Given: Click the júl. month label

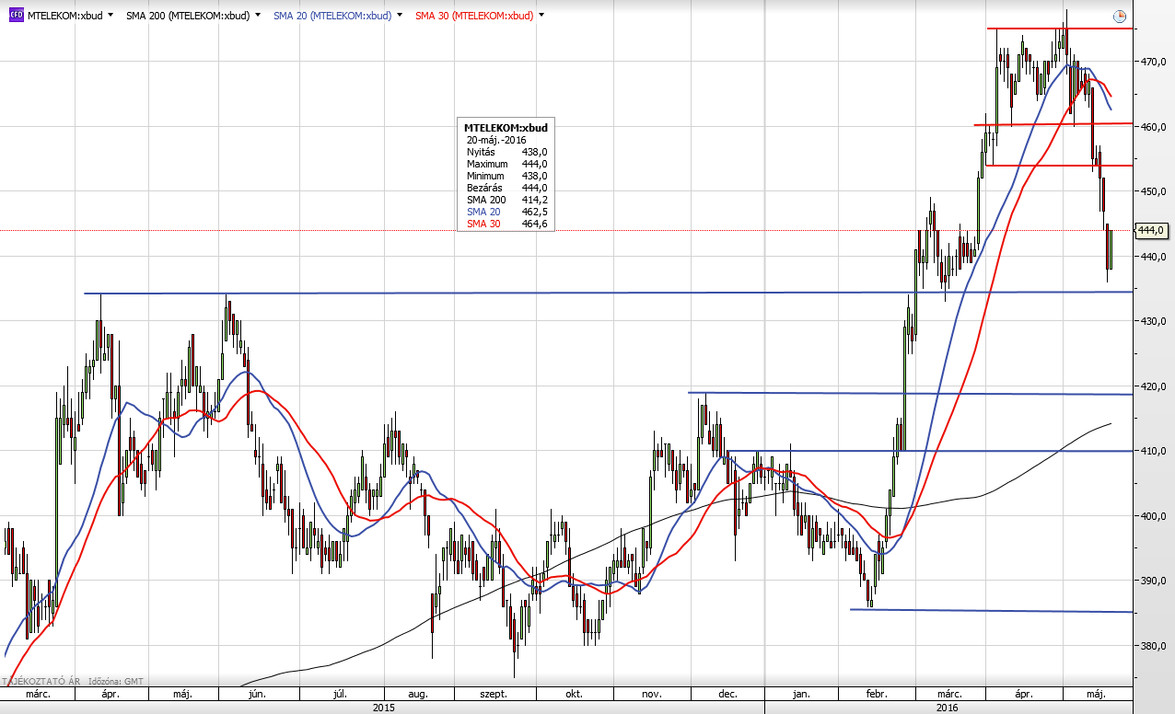Looking at the screenshot, I should [342, 694].
